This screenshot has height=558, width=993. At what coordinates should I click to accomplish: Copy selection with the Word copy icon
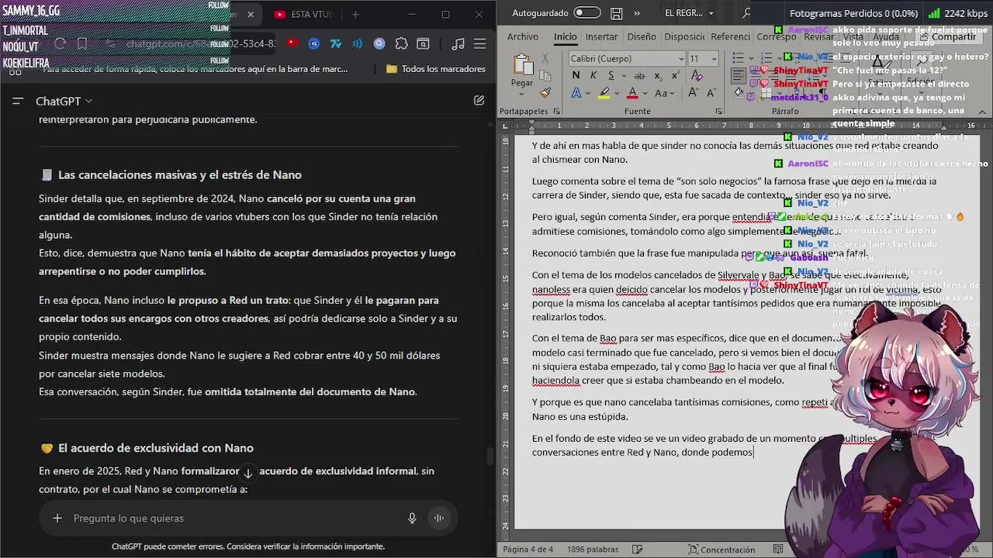(x=545, y=75)
